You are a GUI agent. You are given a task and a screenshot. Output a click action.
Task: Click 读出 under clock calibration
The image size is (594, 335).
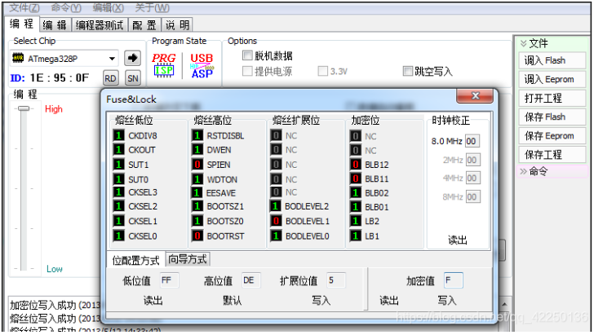click(458, 240)
